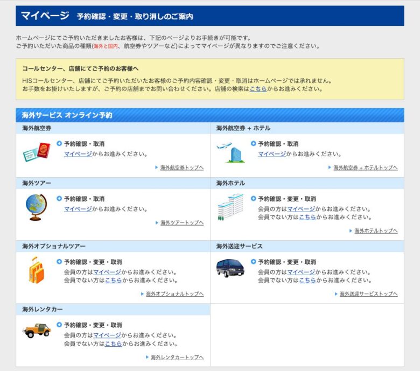The image size is (420, 371).
Task: Go to 海外ホテルトップへ link
Action: point(375,230)
